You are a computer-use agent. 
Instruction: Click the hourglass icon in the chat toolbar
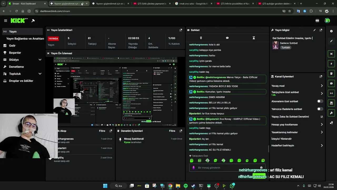(x=254, y=38)
